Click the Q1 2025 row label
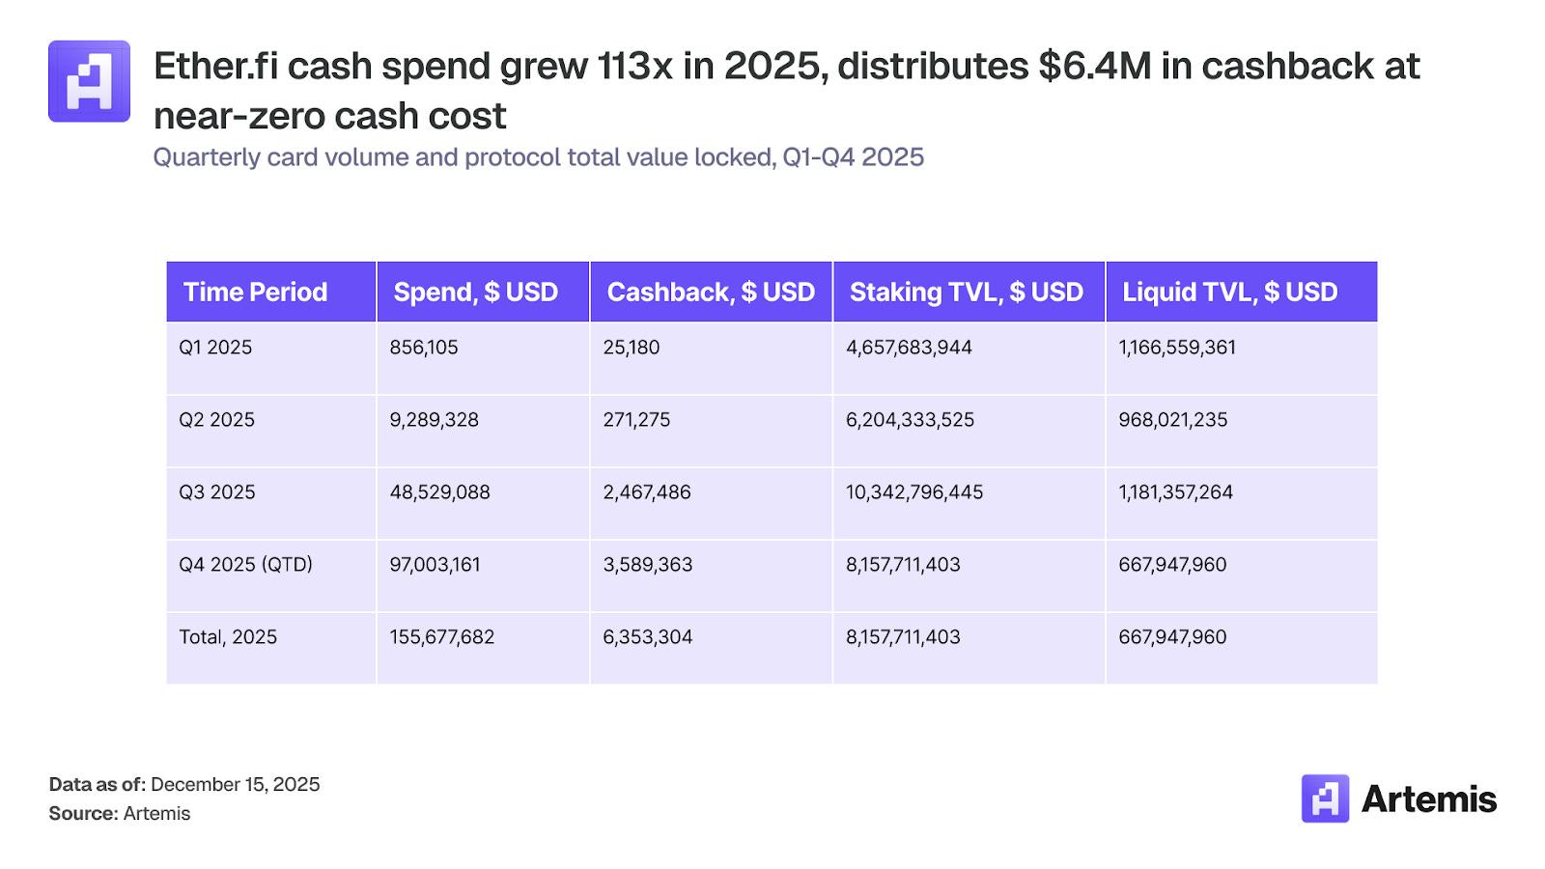Image resolution: width=1545 pixels, height=869 pixels. tap(215, 348)
